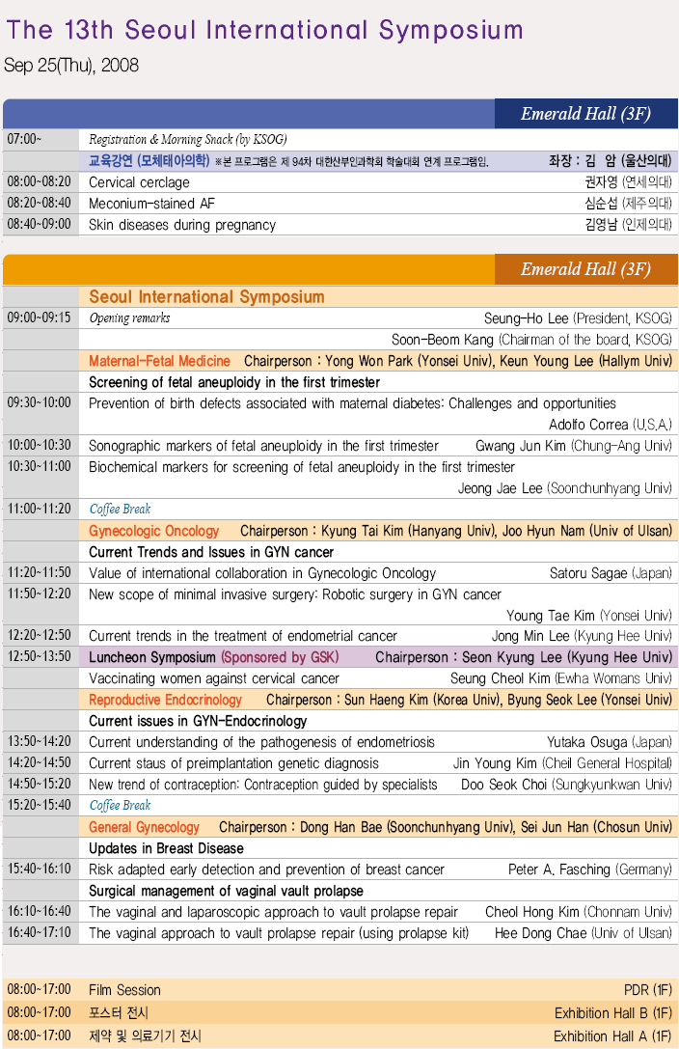Image resolution: width=679 pixels, height=1049 pixels.
Task: Click speaker name '심순섭 (제주의대)'
Action: 628,204
